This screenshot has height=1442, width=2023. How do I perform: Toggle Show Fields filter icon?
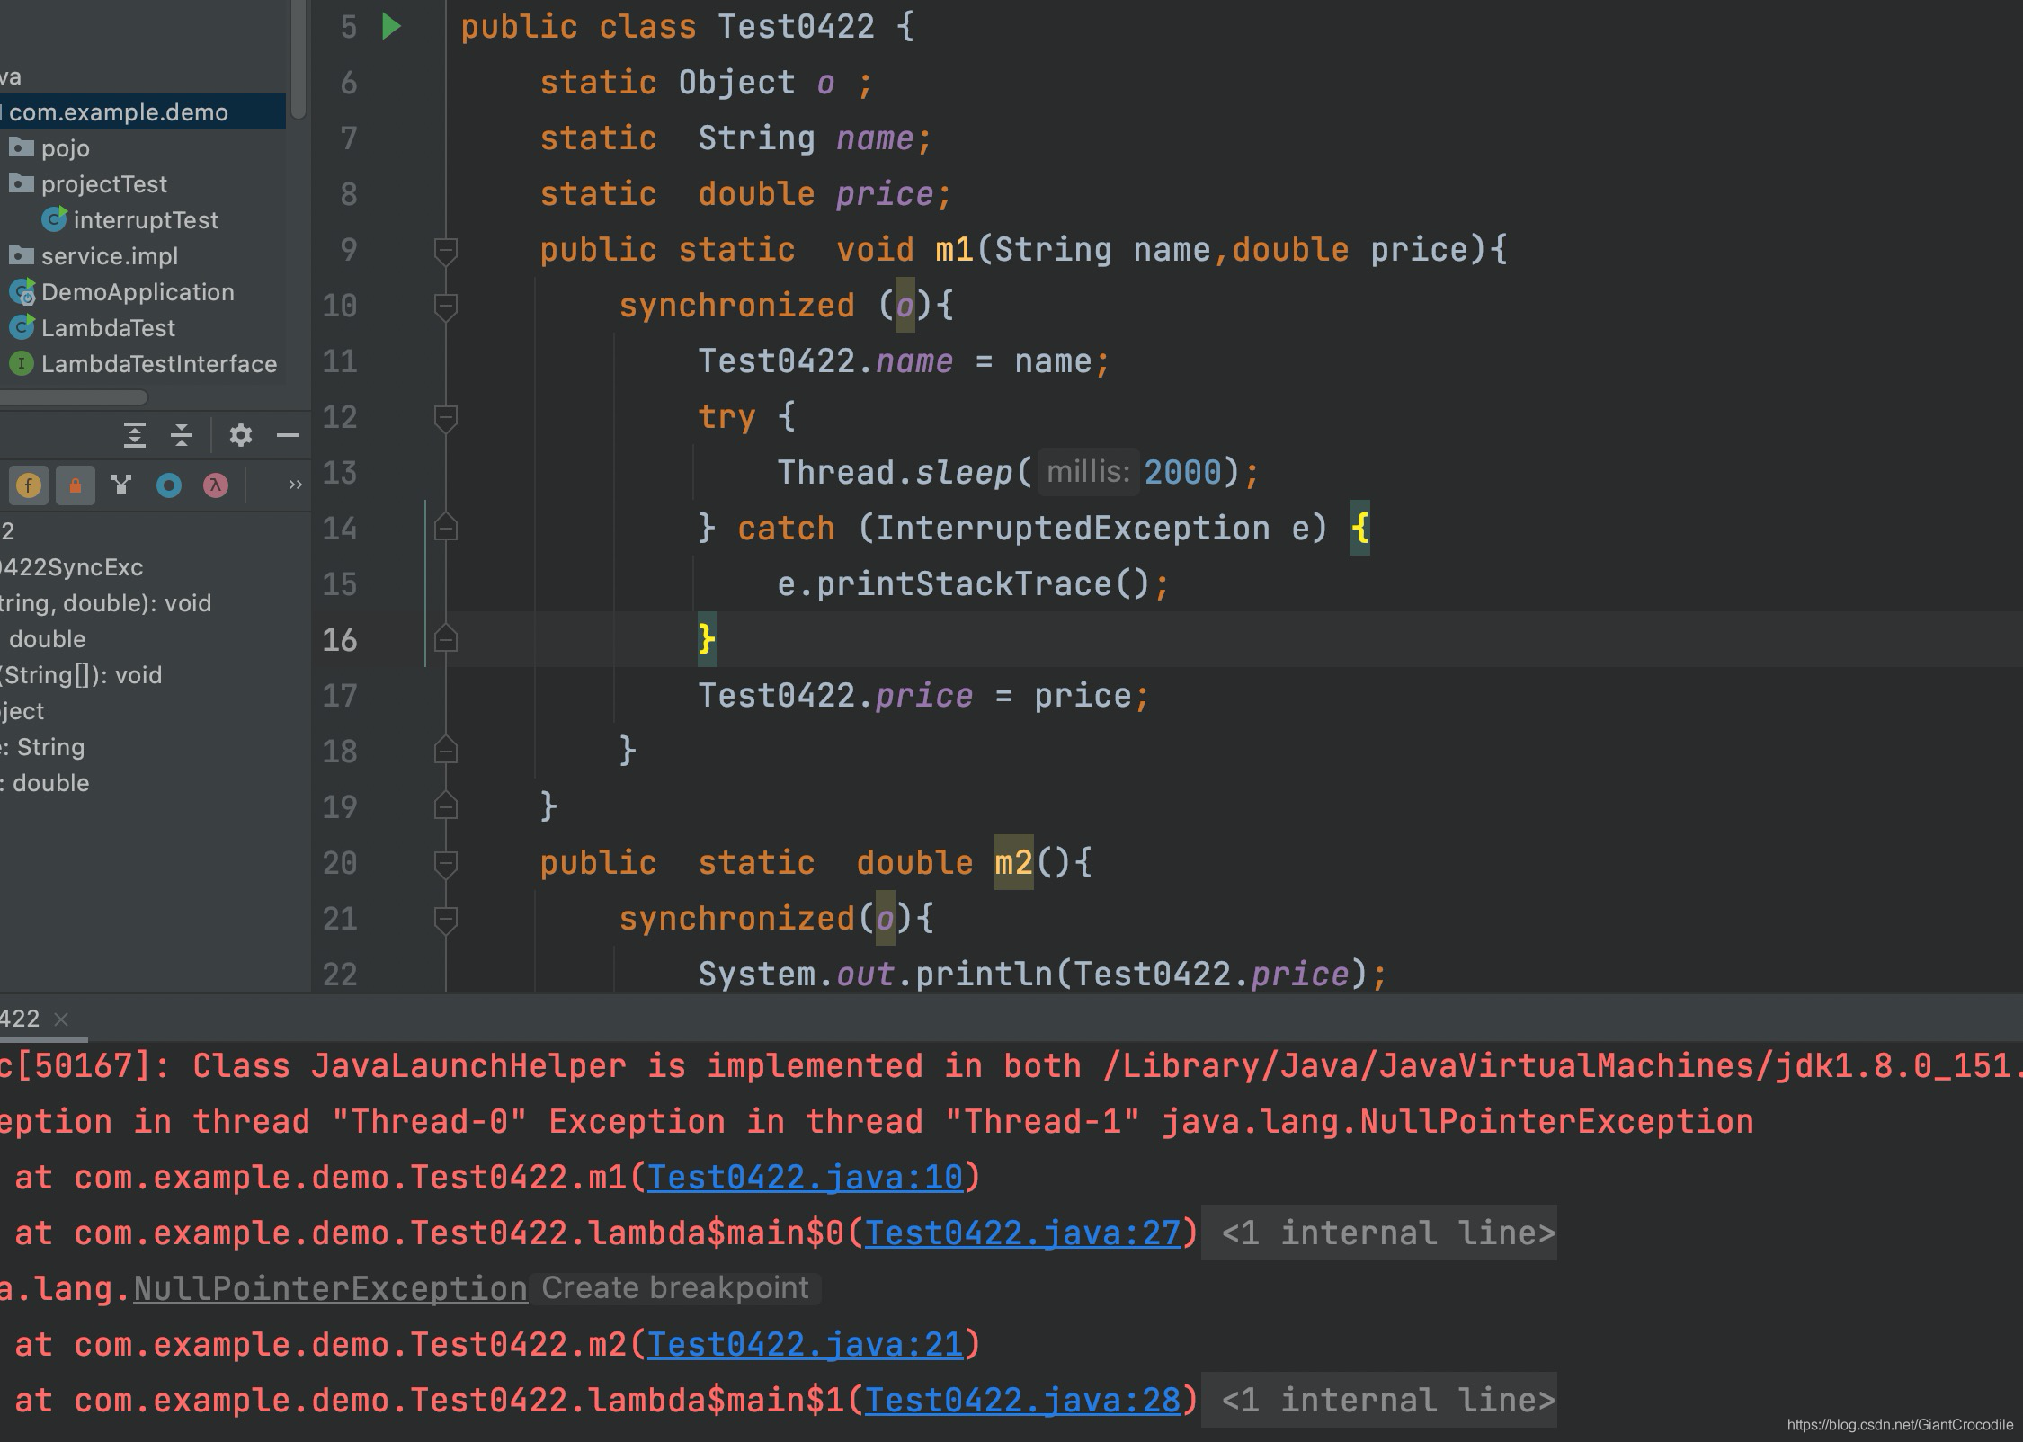coord(29,486)
